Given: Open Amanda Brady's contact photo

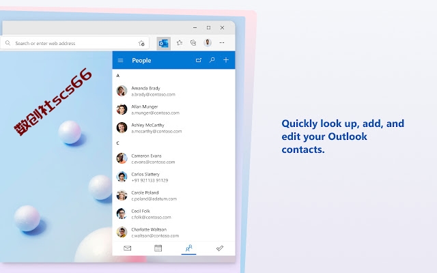Looking at the screenshot, I should click(x=122, y=91).
